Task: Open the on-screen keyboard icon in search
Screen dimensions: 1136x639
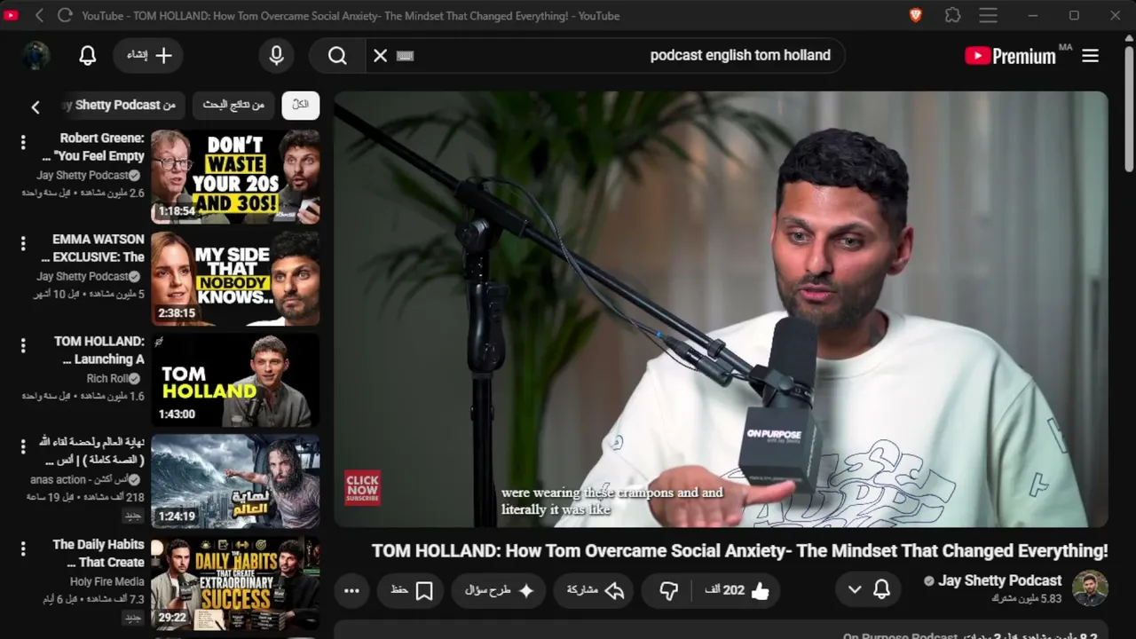Action: point(406,55)
